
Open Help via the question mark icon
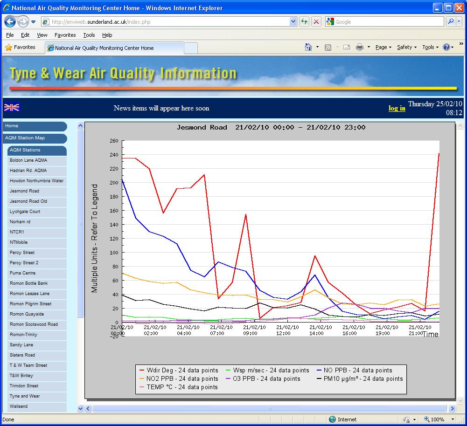pos(447,47)
